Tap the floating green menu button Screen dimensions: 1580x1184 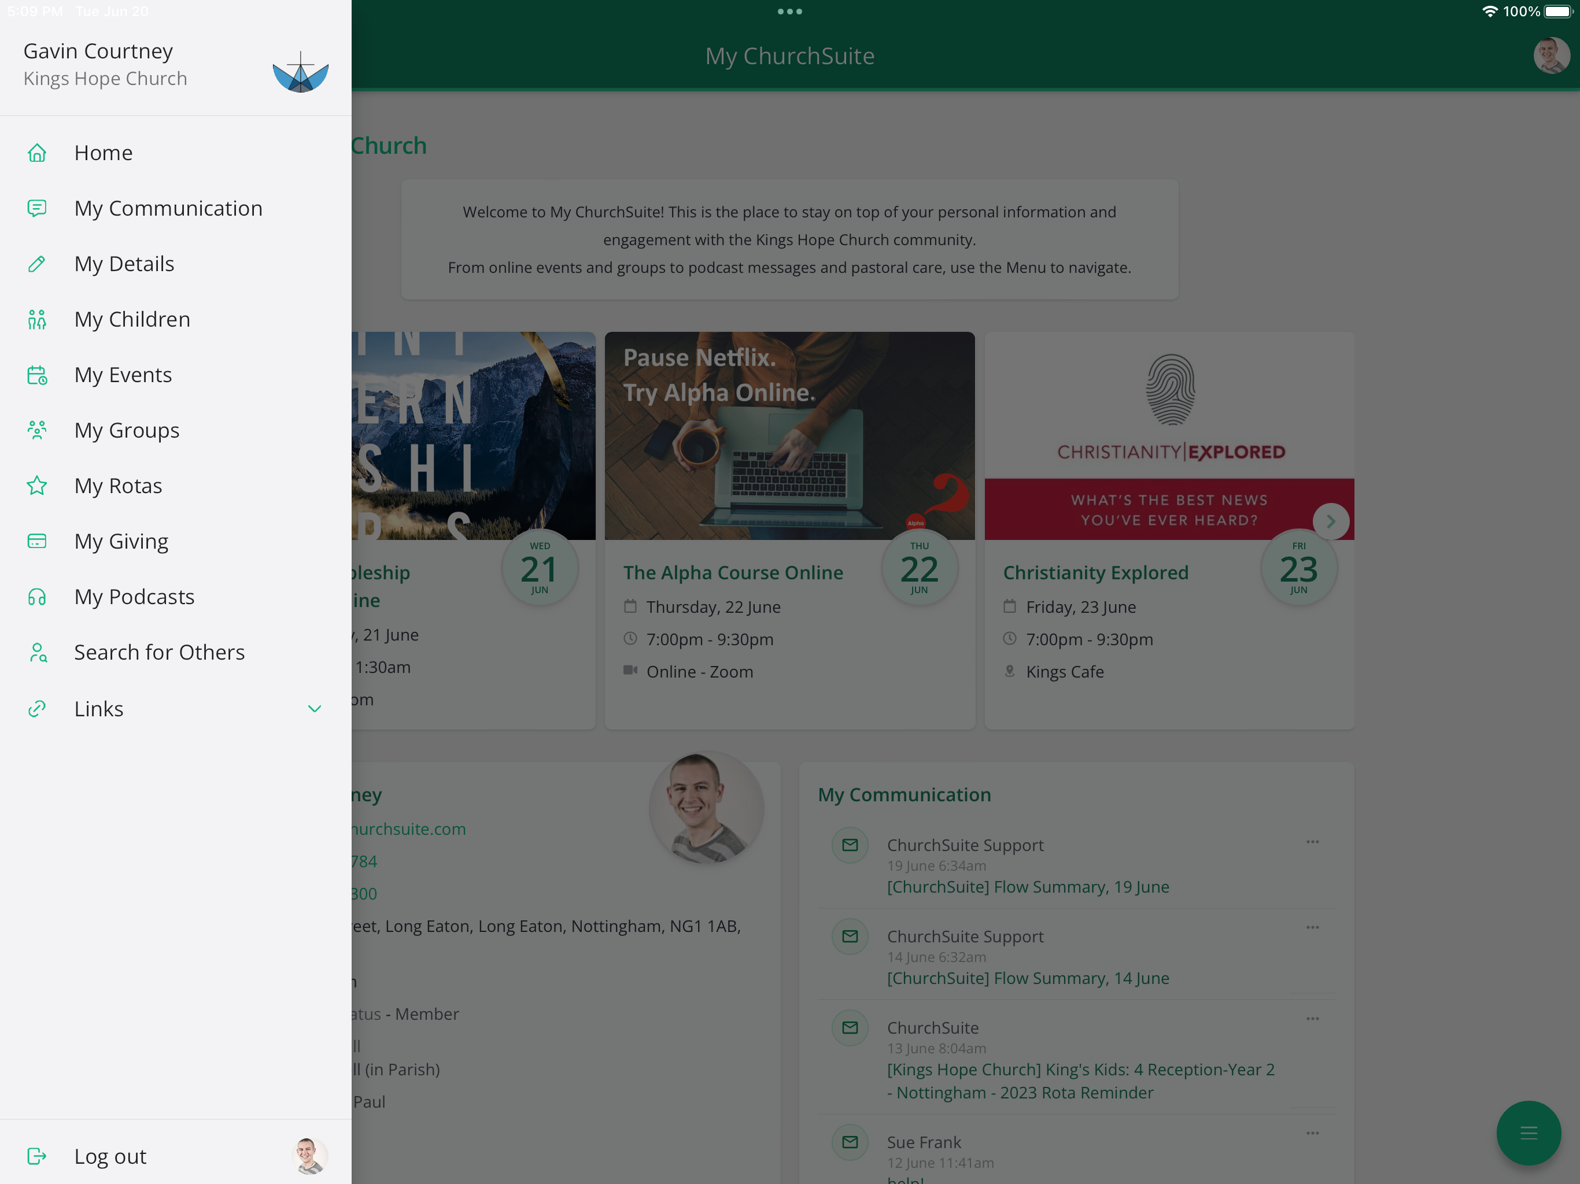pos(1529,1133)
